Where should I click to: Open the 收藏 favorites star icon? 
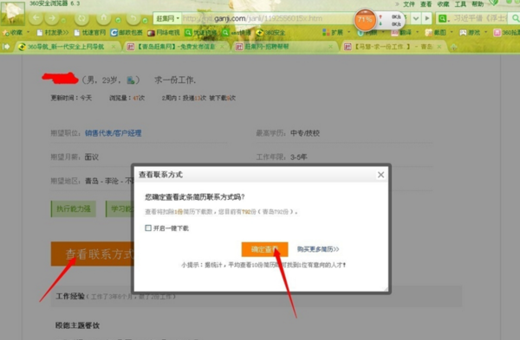click(6, 33)
